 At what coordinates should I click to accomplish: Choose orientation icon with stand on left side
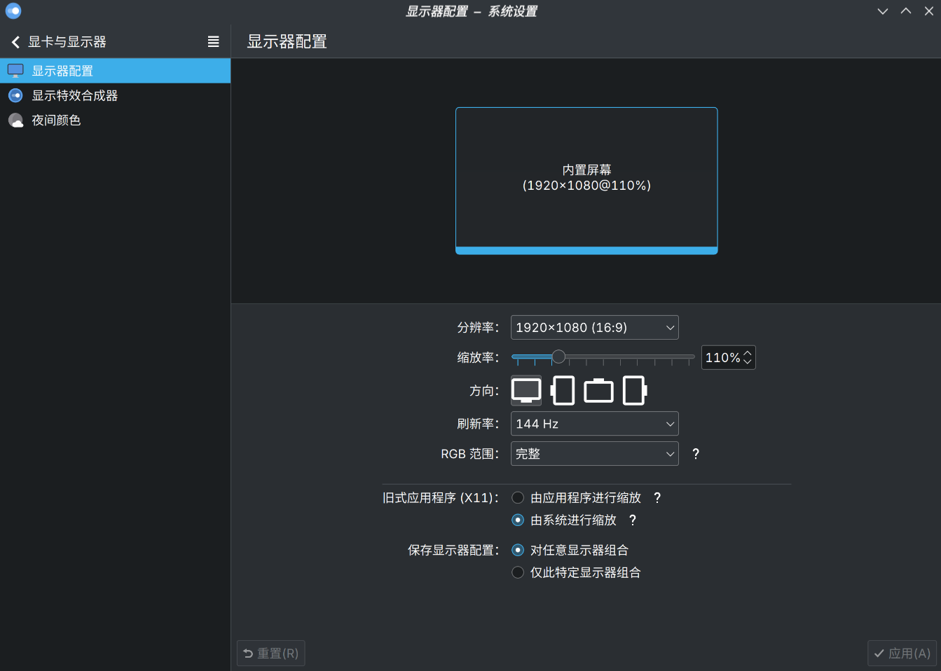[563, 391]
